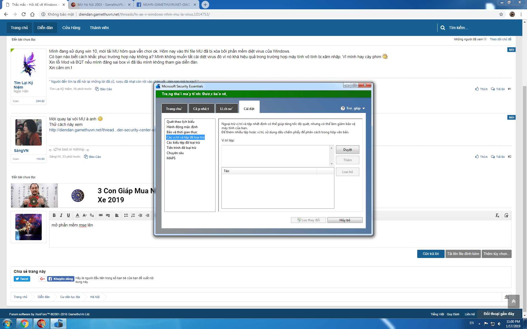Open the font family option

(92, 215)
